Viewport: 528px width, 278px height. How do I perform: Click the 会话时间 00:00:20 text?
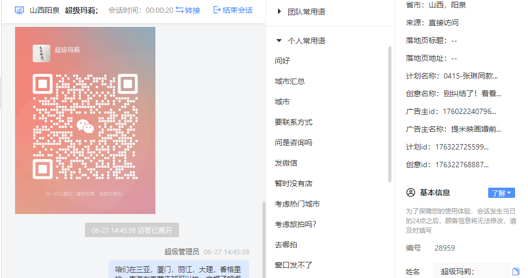pos(140,10)
